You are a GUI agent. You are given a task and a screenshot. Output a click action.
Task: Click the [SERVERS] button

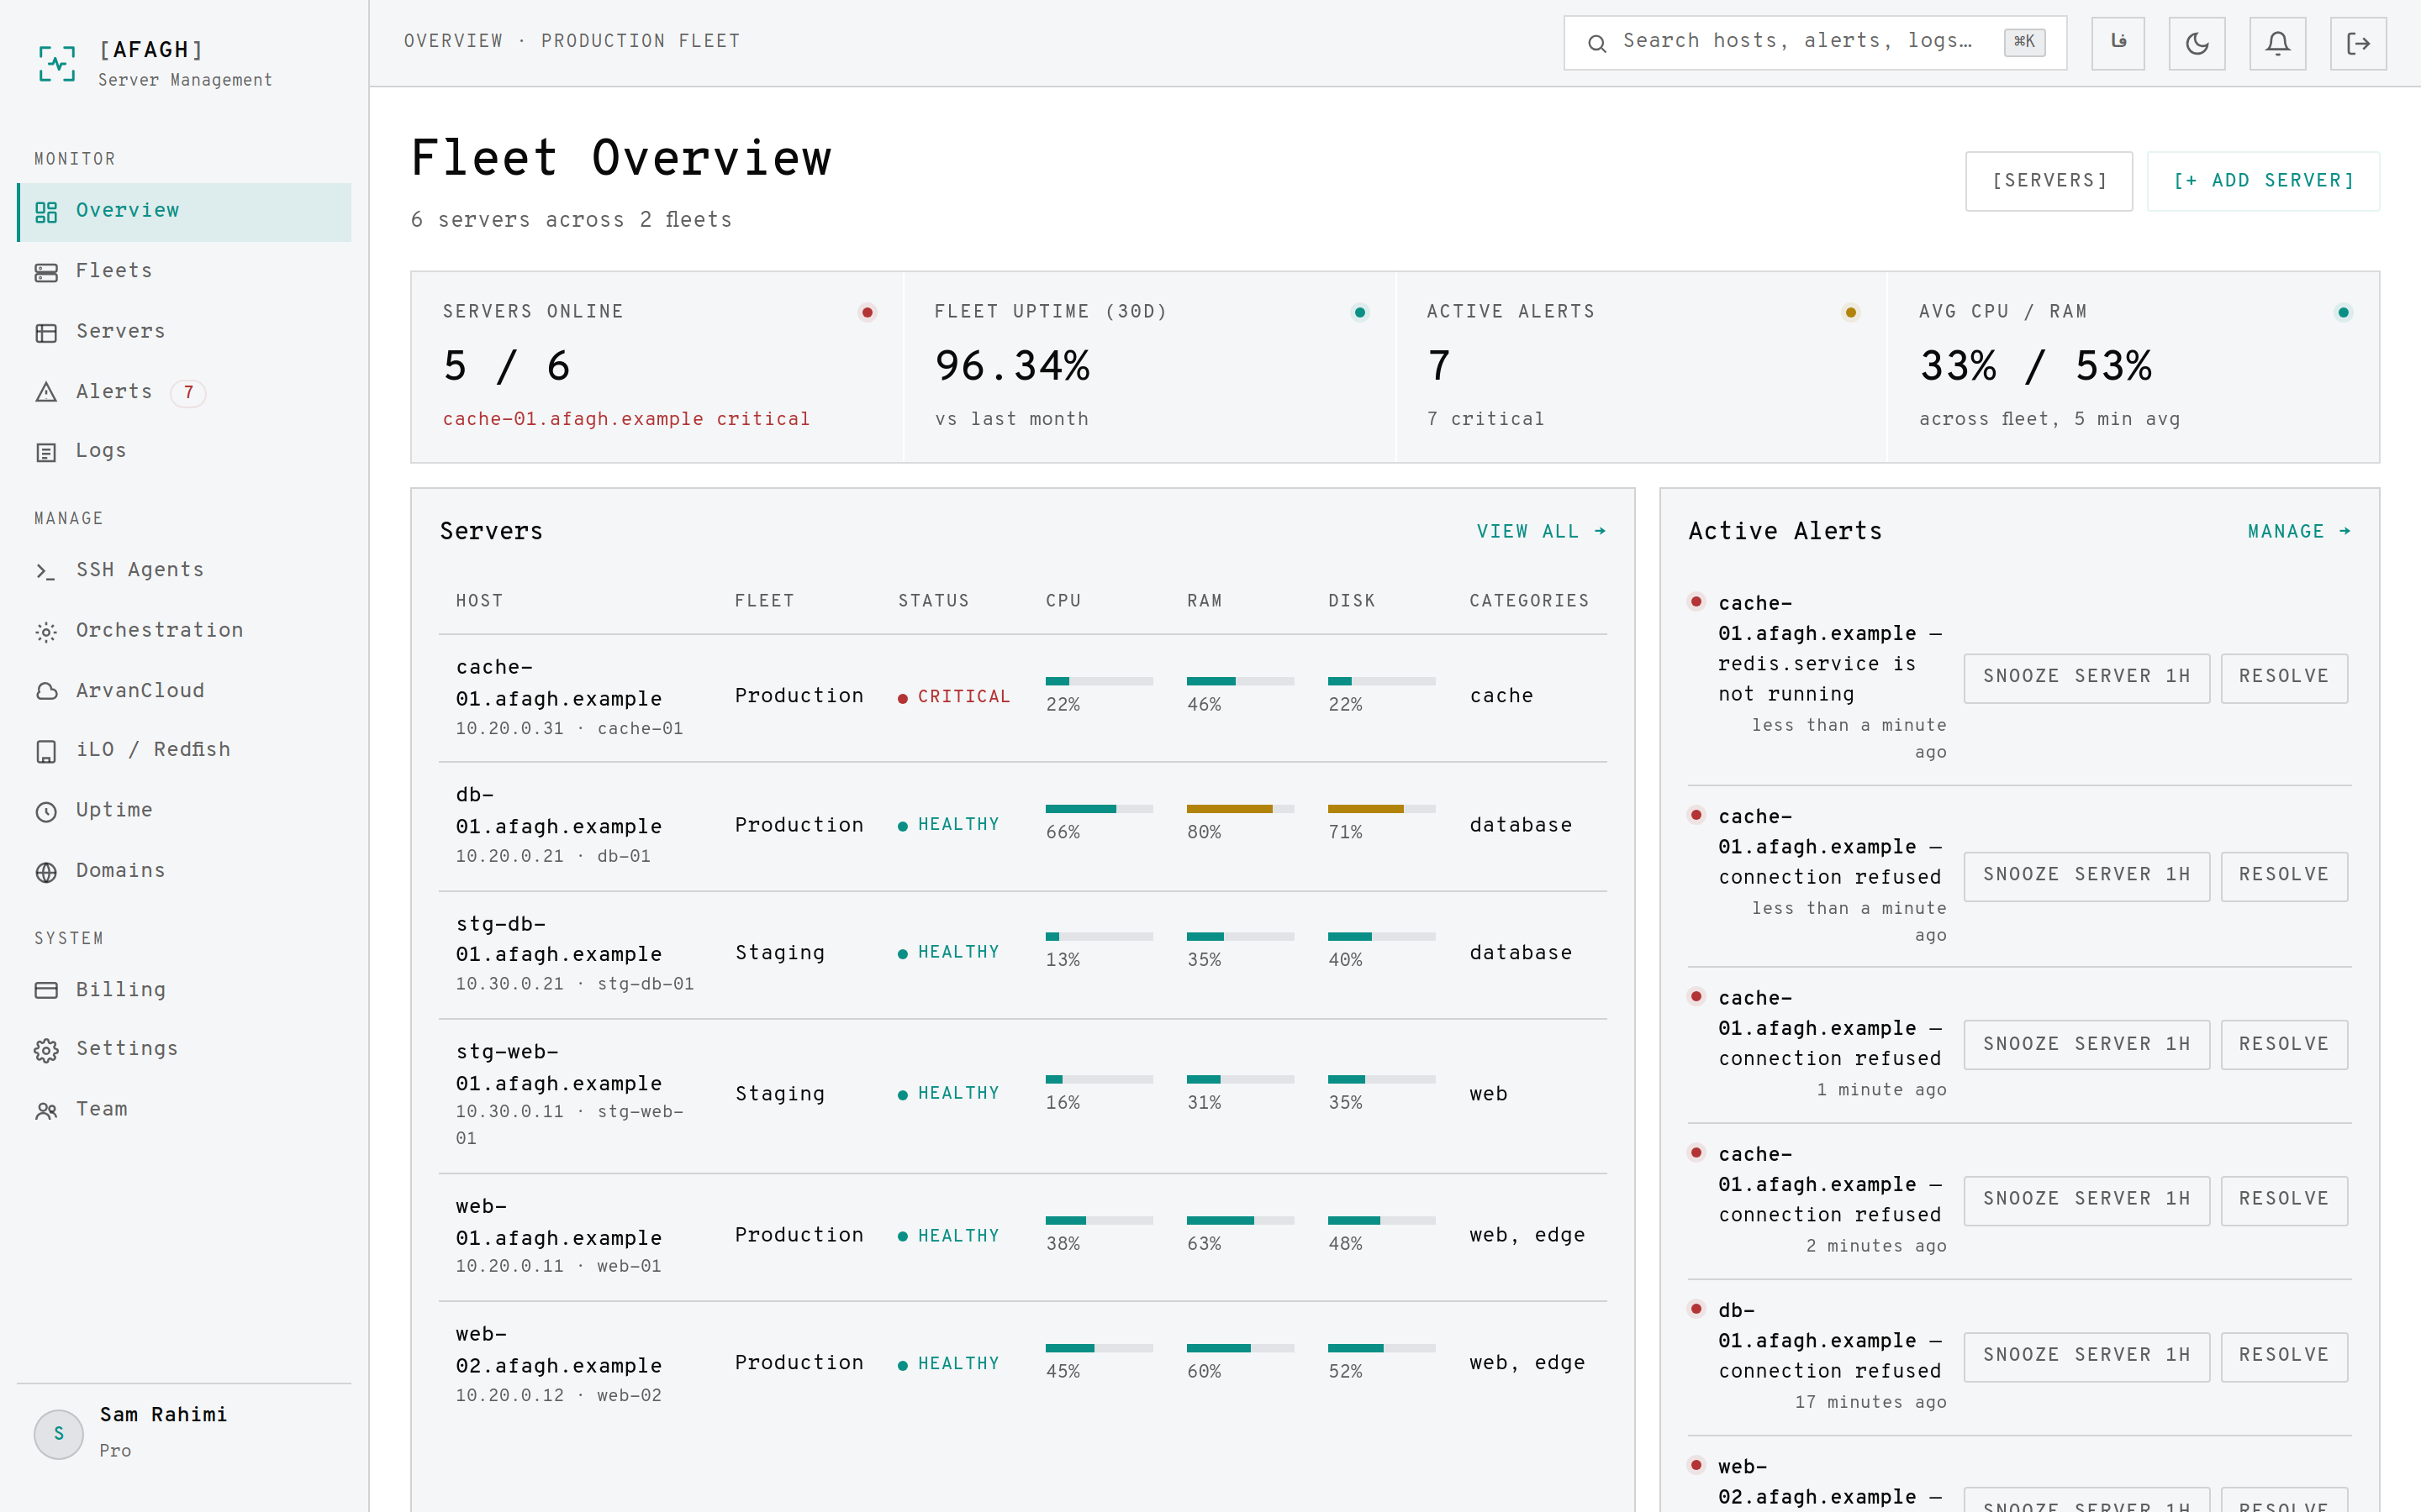[x=2049, y=181]
